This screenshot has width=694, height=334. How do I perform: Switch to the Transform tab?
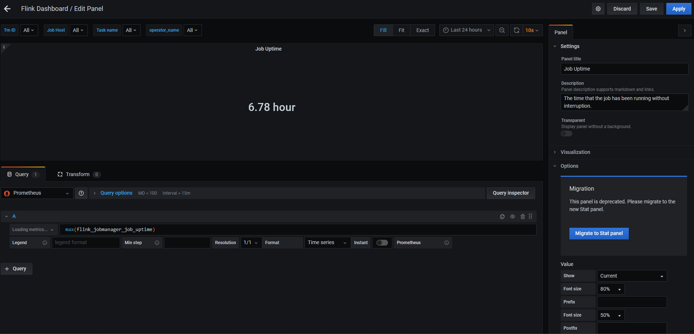[x=79, y=174]
